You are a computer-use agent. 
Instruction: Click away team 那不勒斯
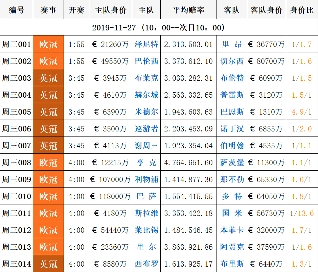pos(232,179)
